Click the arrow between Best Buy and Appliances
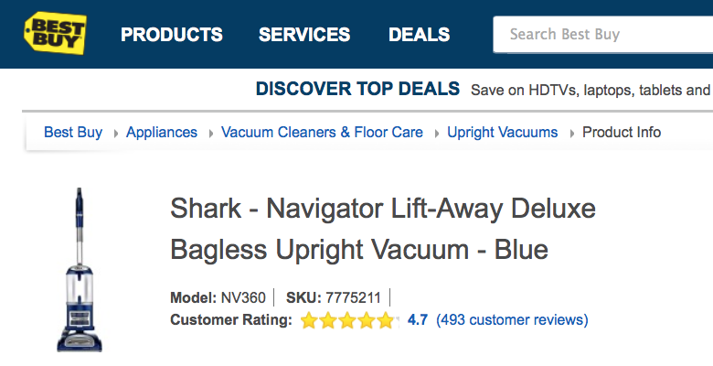This screenshot has width=713, height=366. coord(115,133)
